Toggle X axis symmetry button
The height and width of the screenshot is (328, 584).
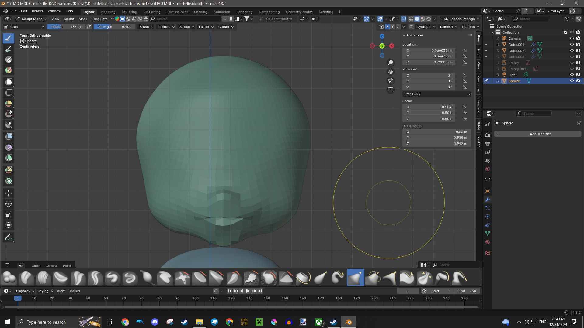pos(387,27)
